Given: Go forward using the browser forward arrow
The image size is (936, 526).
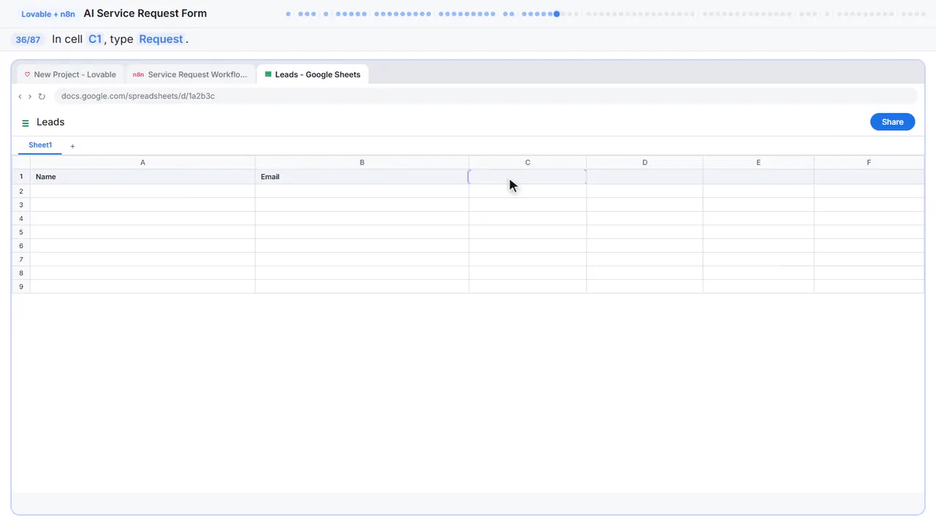Looking at the screenshot, I should click(x=30, y=96).
